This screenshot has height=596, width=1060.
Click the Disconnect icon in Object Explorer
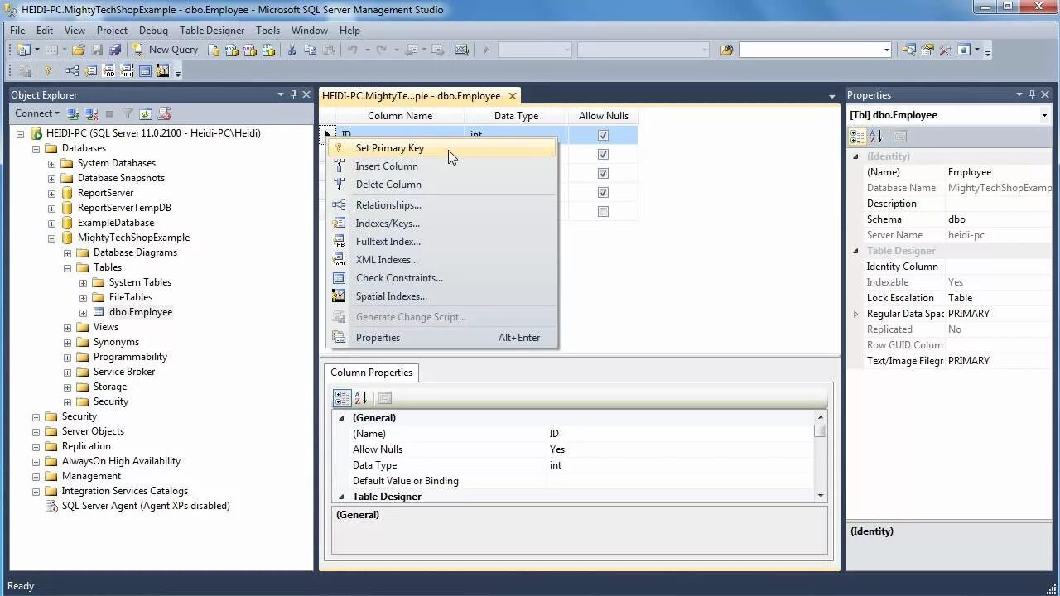[x=91, y=113]
